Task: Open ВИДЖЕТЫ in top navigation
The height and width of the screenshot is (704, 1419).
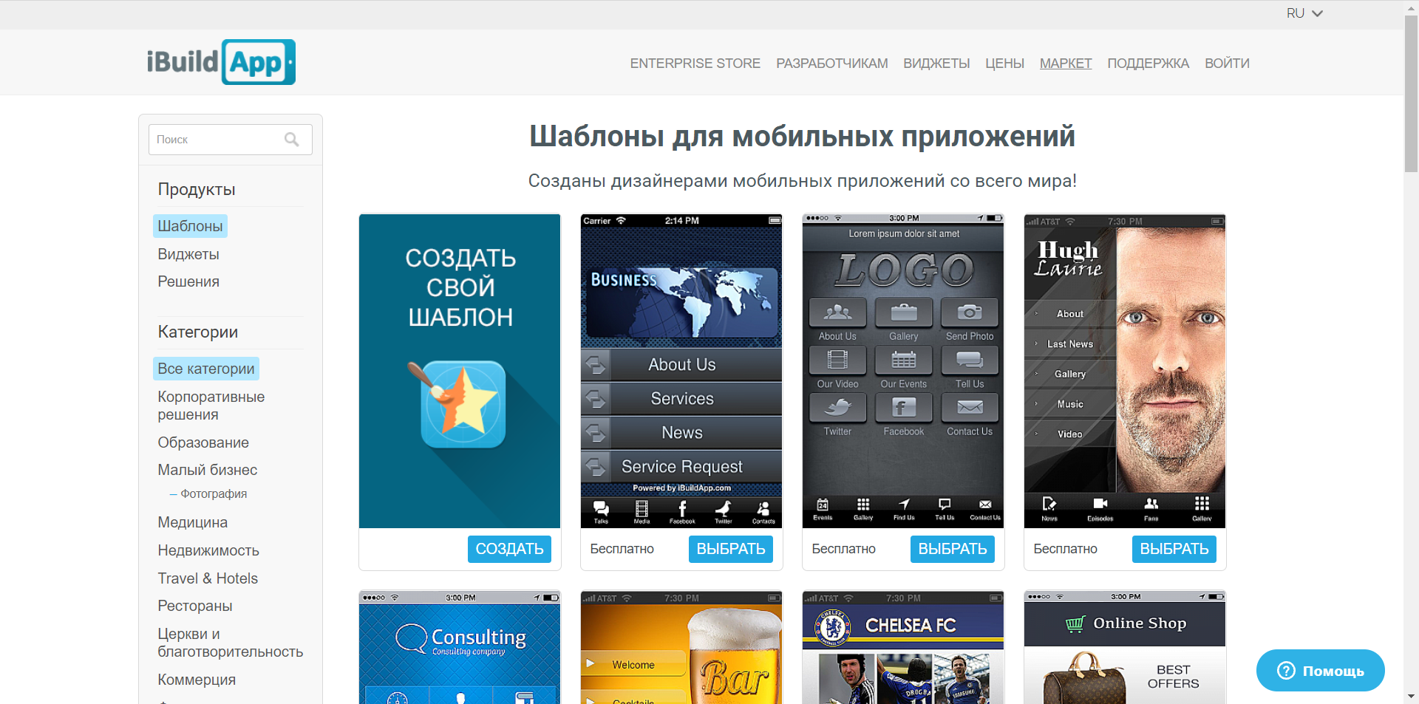Action: point(936,64)
